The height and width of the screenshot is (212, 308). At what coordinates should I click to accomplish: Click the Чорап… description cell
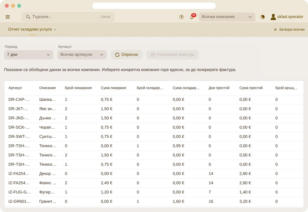tap(48, 127)
